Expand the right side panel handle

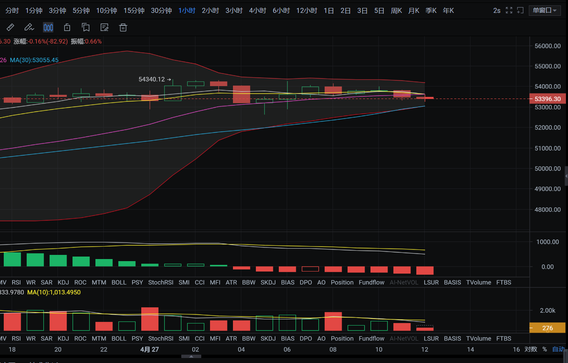[566, 176]
